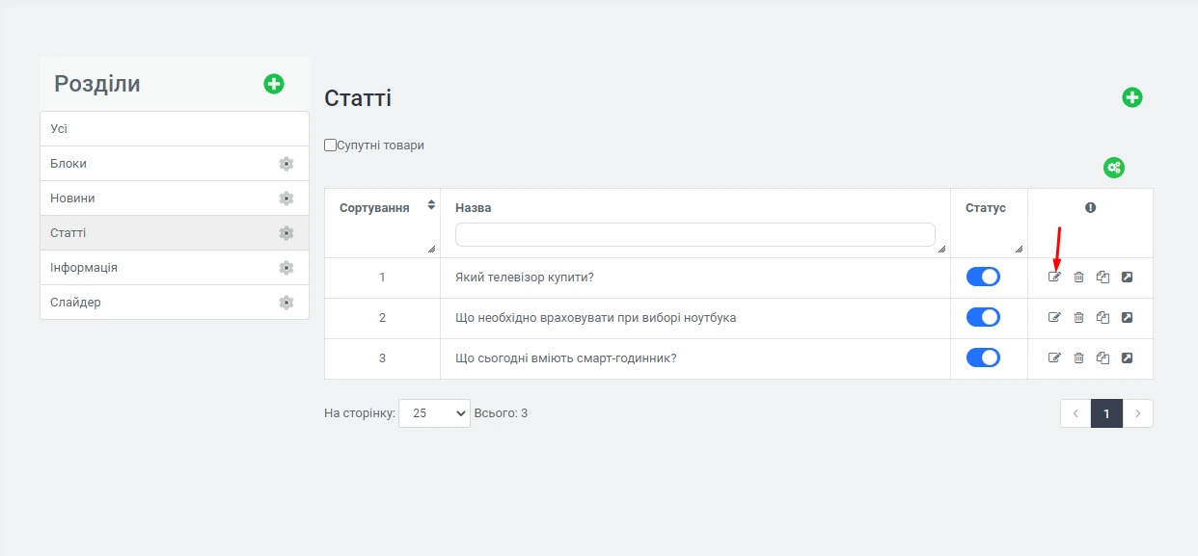Copy the smart-watch article using duplicate icon
The image size is (1198, 556).
[x=1103, y=358]
